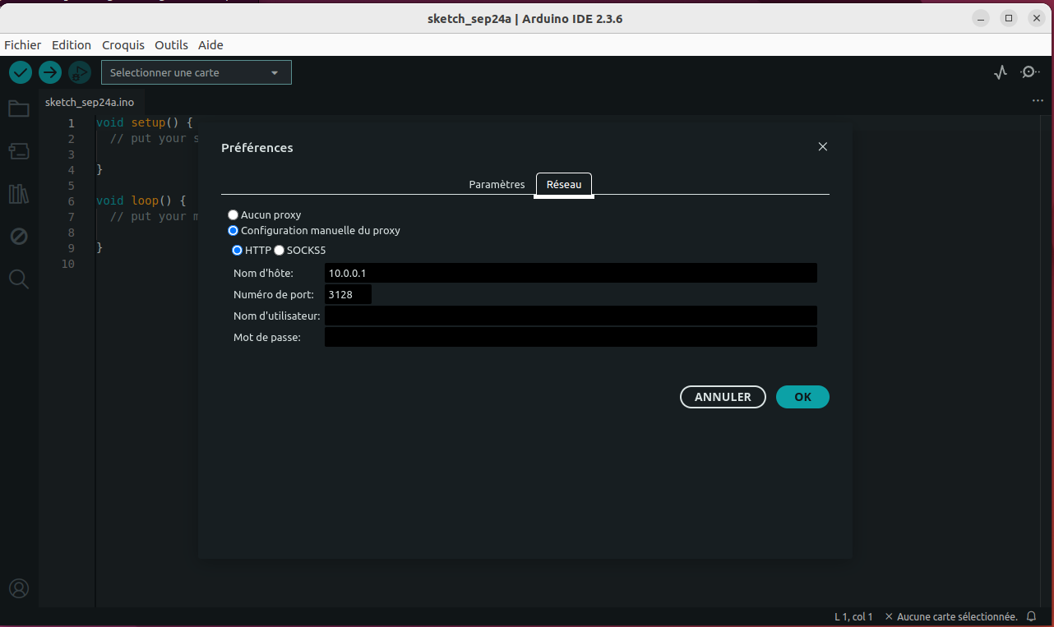Expand the 'Sélectionner une carte' dropdown

pyautogui.click(x=196, y=72)
